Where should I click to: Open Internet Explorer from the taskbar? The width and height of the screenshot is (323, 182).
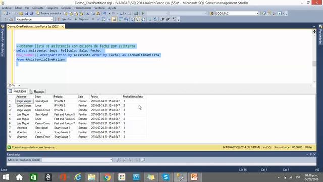pos(78,177)
